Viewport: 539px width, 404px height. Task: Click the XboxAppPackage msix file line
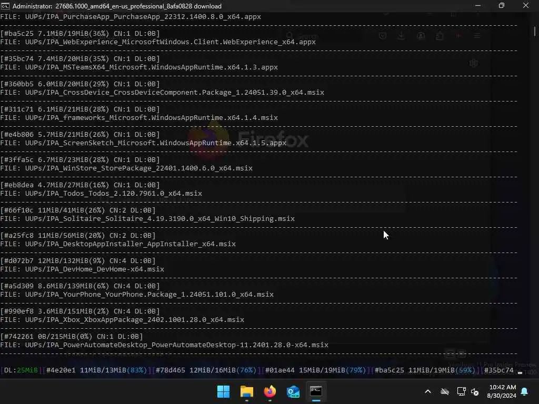122,319
